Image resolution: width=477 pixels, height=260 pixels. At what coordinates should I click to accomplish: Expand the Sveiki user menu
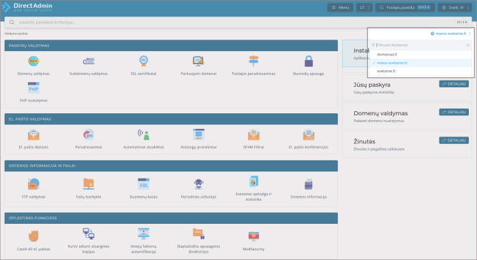pyautogui.click(x=455, y=8)
